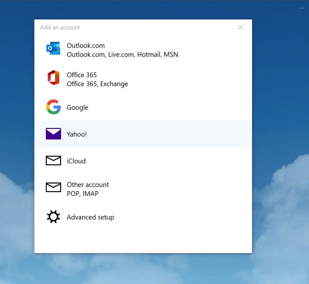
Task: Click the 'POP, IMAP' subtitle
Action: pyautogui.click(x=82, y=194)
